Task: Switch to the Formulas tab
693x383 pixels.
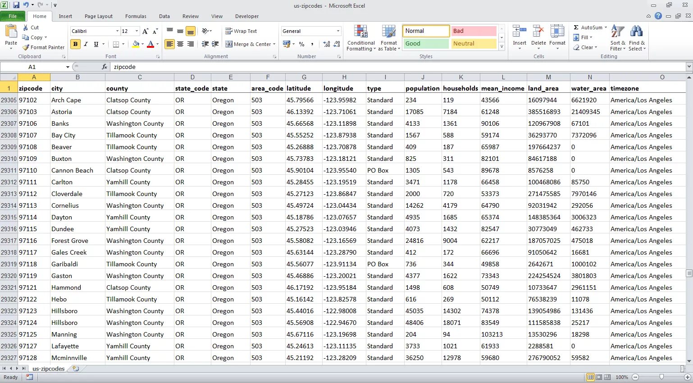Action: pos(136,16)
